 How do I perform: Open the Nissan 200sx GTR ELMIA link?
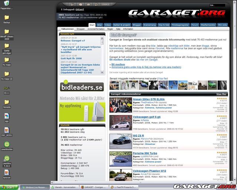149,99
